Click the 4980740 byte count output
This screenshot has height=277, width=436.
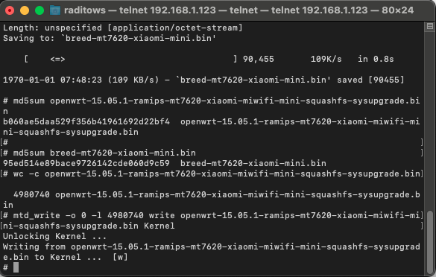point(31,194)
